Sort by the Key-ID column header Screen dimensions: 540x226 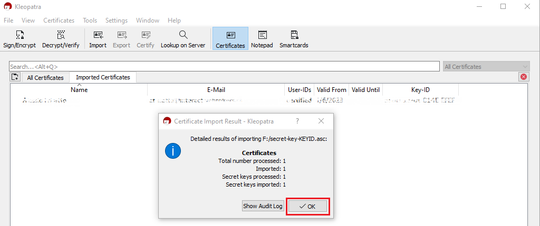tap(420, 90)
